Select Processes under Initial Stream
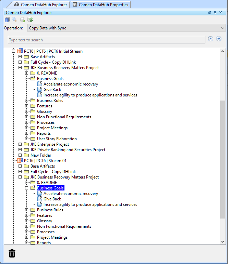Screen dimensions: 228x264 pyautogui.click(x=46, y=122)
